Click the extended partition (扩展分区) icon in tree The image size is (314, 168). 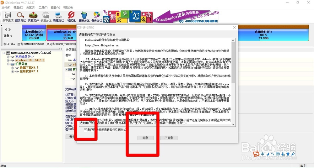(x=13, y=64)
